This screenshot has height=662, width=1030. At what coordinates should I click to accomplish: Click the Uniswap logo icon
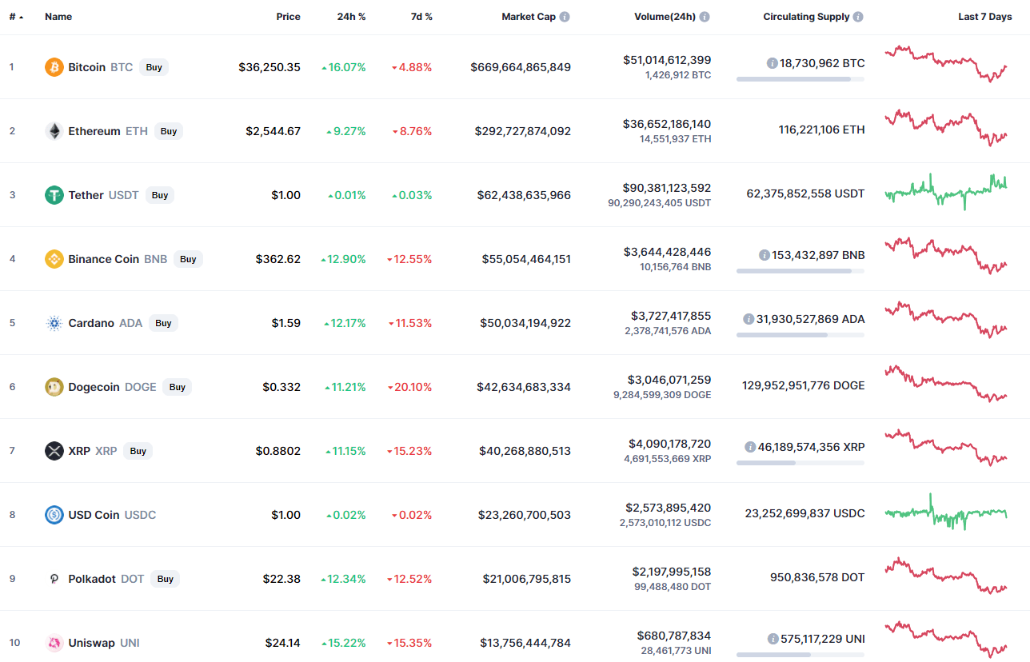click(x=54, y=643)
